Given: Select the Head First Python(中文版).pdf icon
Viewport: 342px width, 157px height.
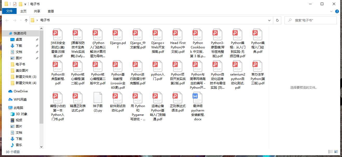Looking at the screenshot, I should (x=178, y=34).
